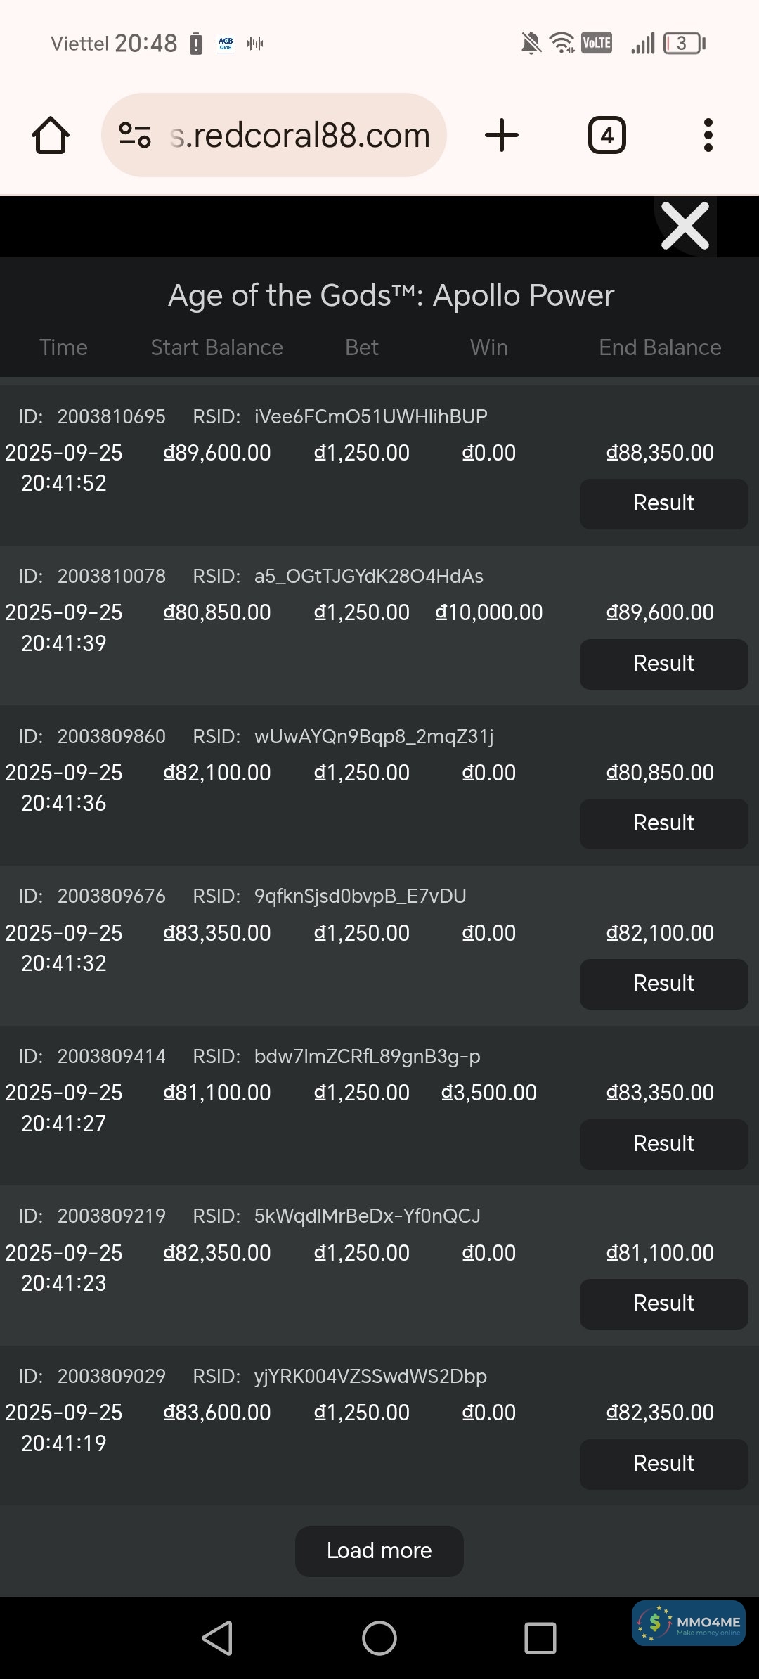Tap the redcoral88.com address bar
The height and width of the screenshot is (1679, 759).
tap(299, 135)
